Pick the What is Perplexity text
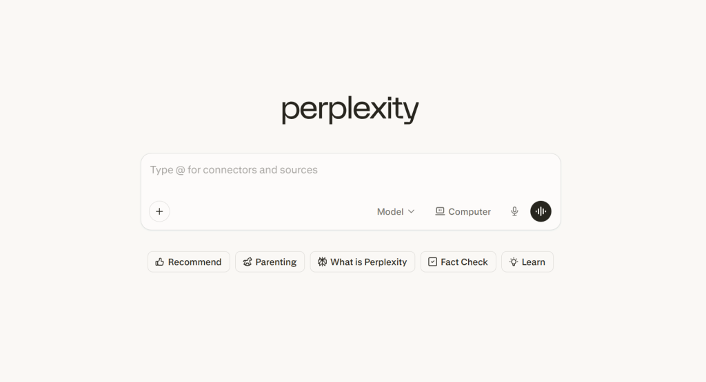The image size is (706, 382). coord(368,262)
